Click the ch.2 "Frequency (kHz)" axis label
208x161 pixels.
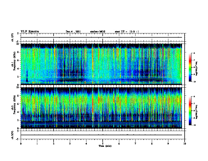[x=15, y=105]
